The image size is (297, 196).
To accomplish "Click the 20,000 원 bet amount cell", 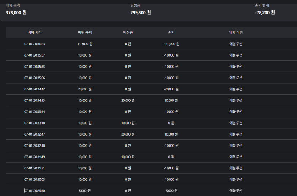I will coord(85,89).
